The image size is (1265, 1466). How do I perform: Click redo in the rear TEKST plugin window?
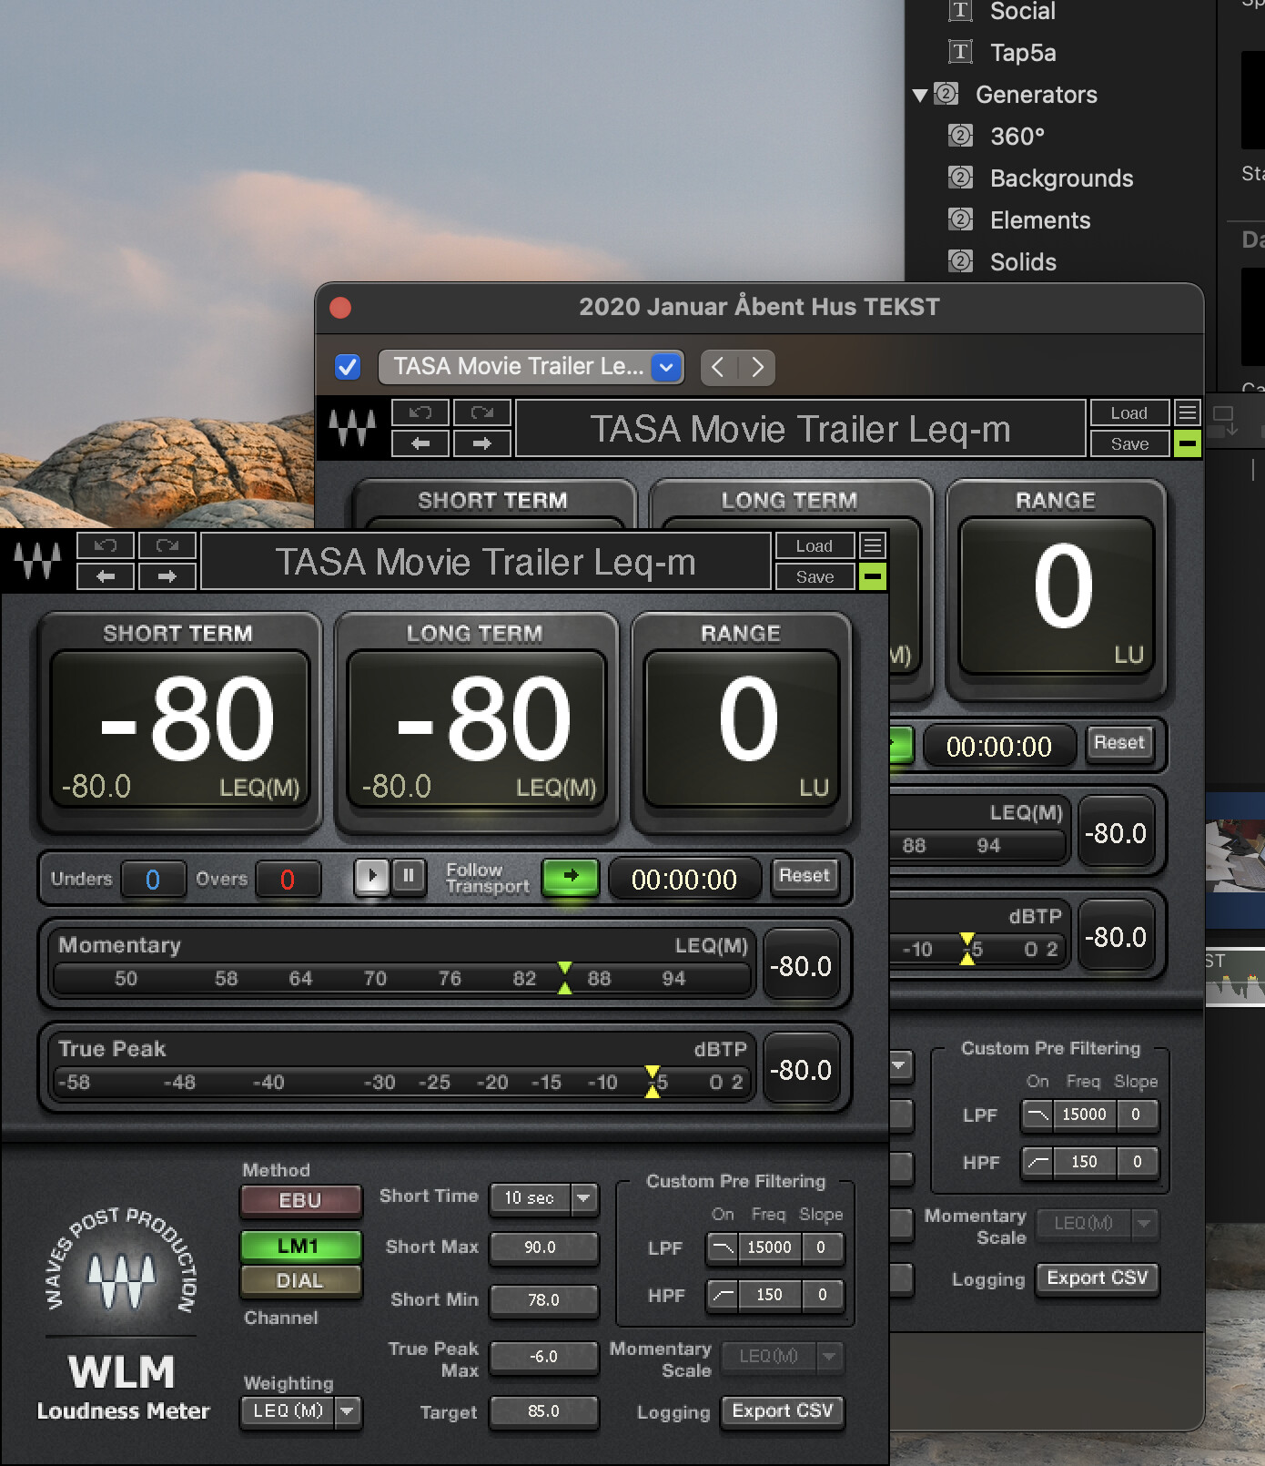pos(482,412)
